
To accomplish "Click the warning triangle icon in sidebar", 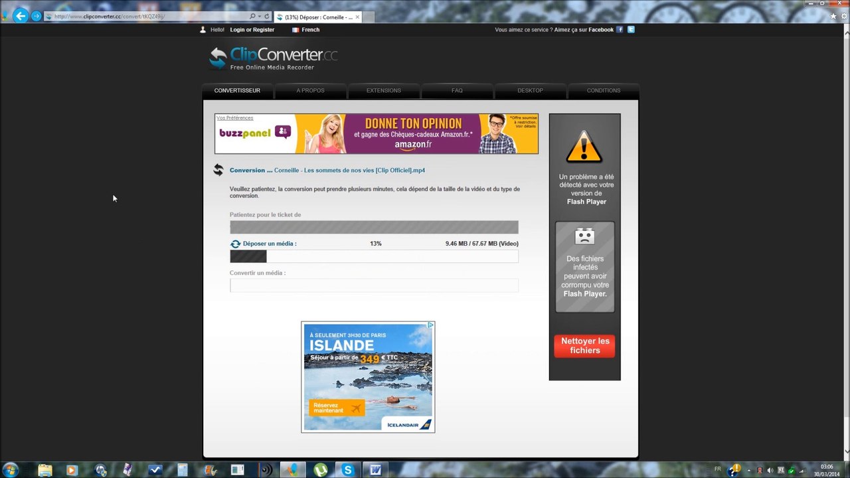I will [x=584, y=147].
